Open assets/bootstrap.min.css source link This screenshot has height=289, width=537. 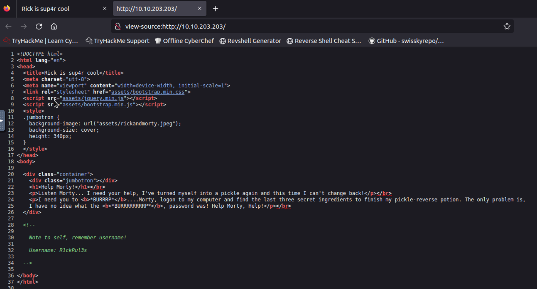point(148,92)
